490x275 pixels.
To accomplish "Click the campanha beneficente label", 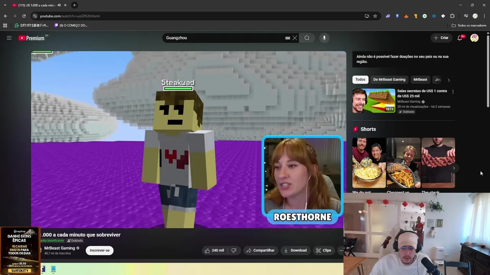I will point(52,241).
